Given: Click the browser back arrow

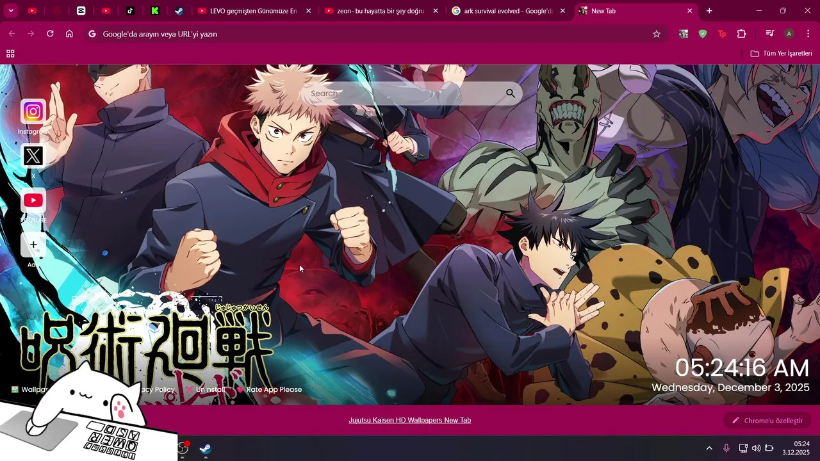Looking at the screenshot, I should click(x=12, y=34).
